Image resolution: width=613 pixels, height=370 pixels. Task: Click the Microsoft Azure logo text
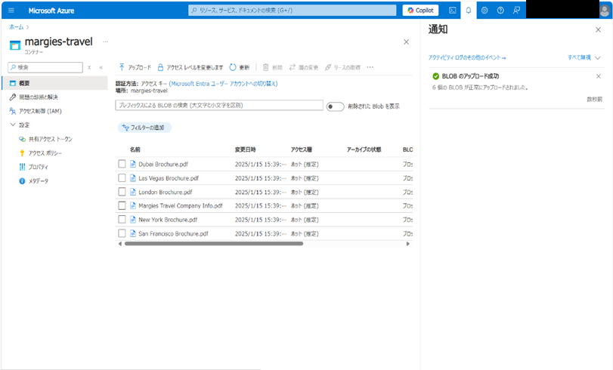51,11
